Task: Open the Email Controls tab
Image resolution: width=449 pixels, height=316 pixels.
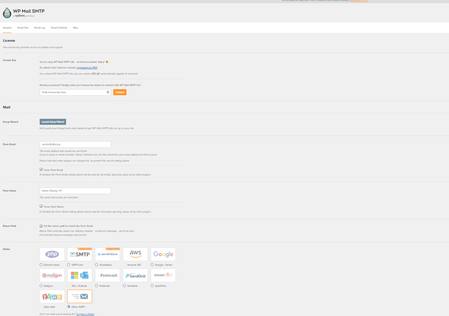Action: pos(59,28)
